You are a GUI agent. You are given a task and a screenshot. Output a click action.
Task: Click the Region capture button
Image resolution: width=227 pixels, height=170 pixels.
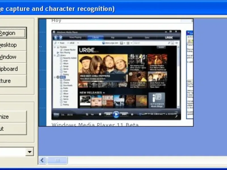(13, 33)
